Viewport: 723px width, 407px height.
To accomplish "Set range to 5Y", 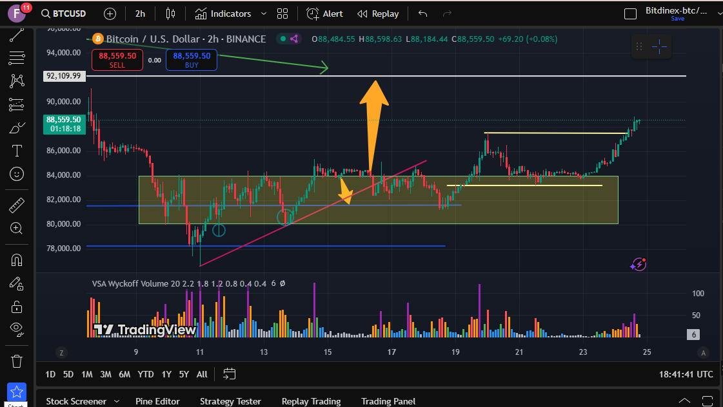I will point(184,374).
